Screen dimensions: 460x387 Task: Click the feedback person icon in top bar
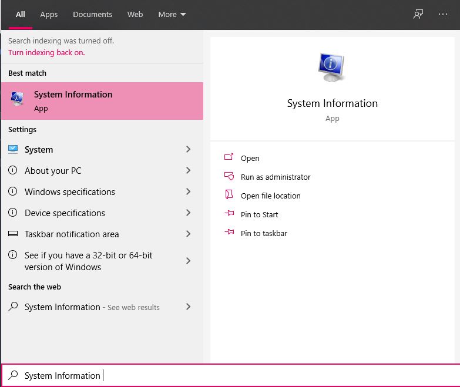tap(418, 14)
